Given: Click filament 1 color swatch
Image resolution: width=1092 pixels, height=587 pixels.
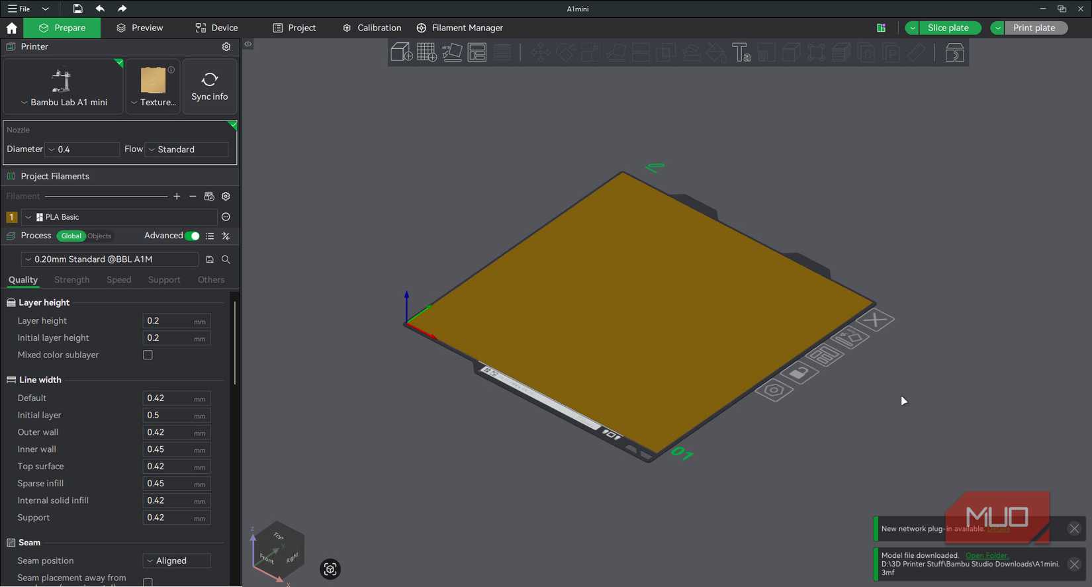Looking at the screenshot, I should point(11,217).
